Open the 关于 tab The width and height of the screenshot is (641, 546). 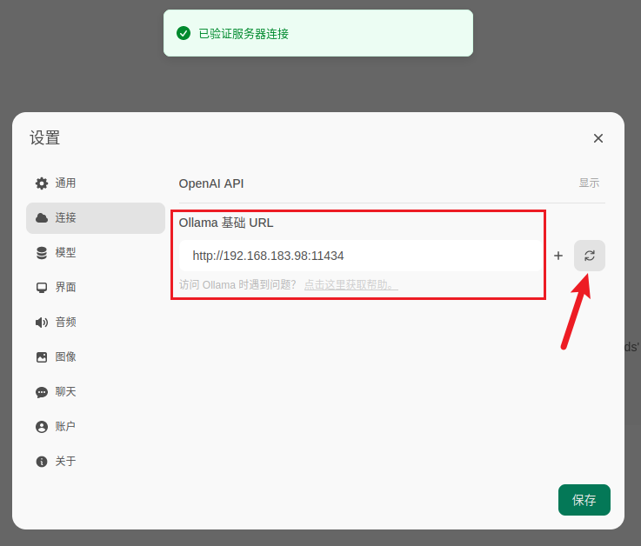[96, 462]
